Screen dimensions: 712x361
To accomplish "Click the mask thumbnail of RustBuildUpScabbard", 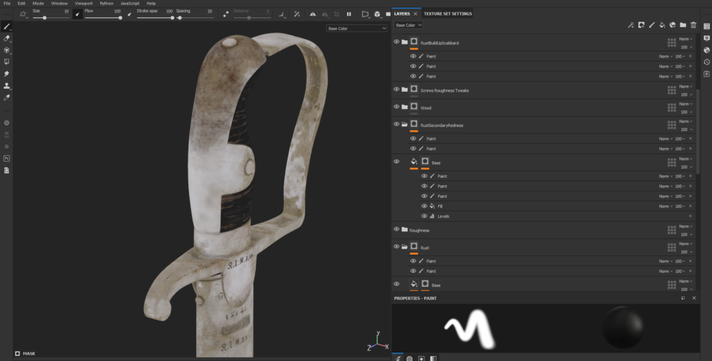I will click(414, 42).
